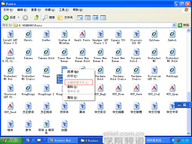Open the Tools menu
192x144 pixels.
point(64,10)
